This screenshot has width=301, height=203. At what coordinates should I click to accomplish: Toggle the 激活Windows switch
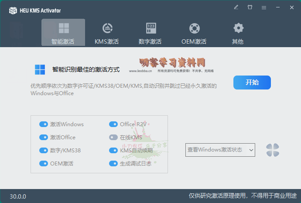44,124
